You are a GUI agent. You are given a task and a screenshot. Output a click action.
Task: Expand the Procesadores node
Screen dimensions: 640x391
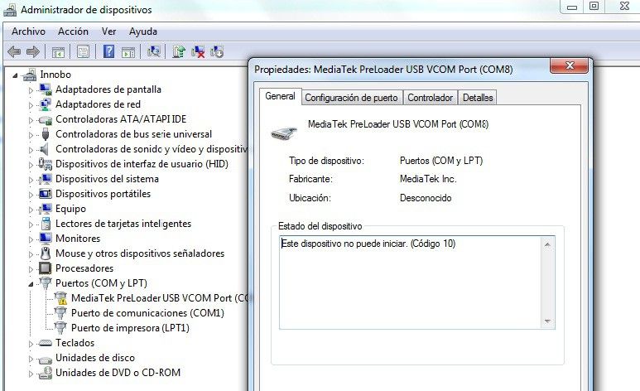click(x=31, y=269)
